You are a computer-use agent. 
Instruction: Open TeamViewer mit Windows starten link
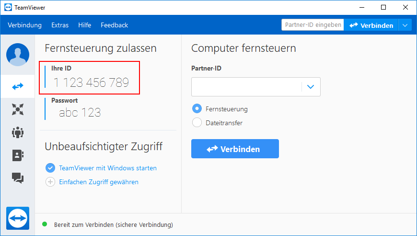point(108,168)
